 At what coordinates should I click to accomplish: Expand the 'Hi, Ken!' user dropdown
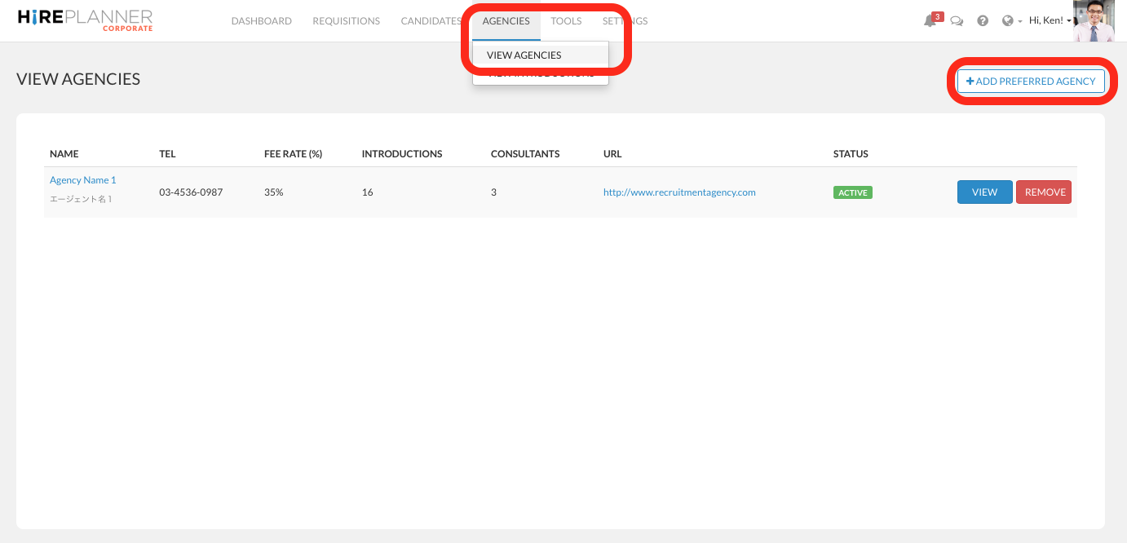point(1050,21)
